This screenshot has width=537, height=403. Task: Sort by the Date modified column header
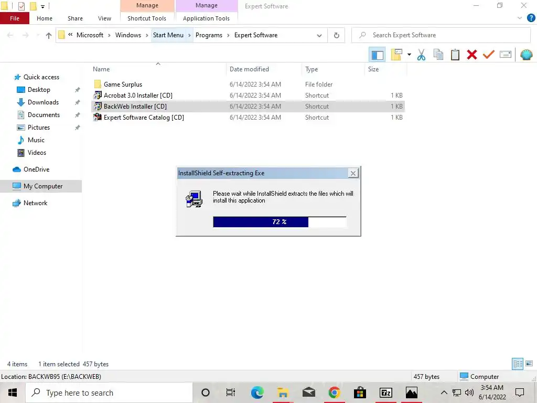coord(249,69)
